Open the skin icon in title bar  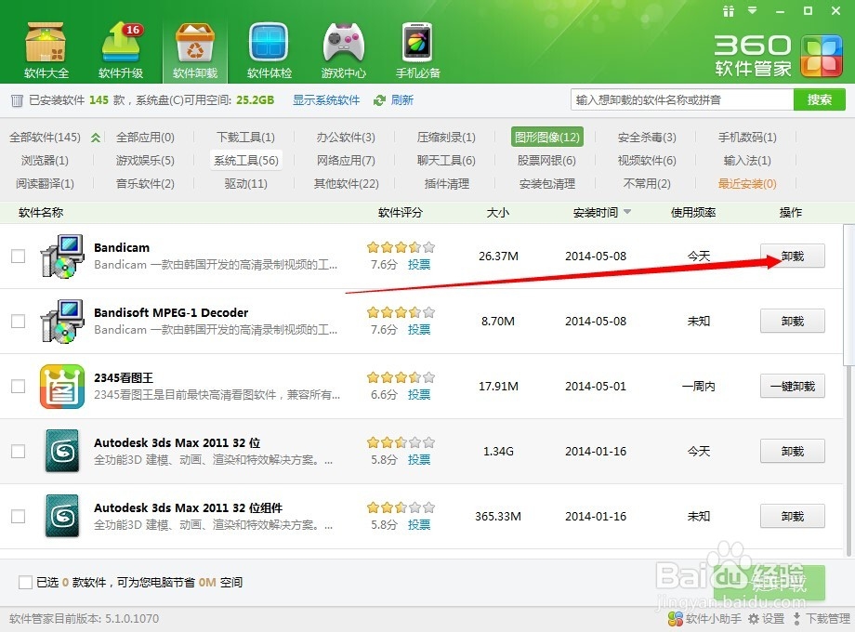(729, 11)
